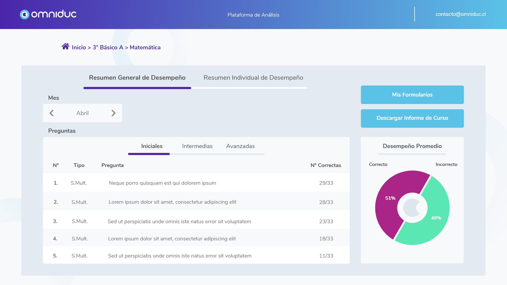
Task: Open Mis Formularios button
Action: (412, 95)
